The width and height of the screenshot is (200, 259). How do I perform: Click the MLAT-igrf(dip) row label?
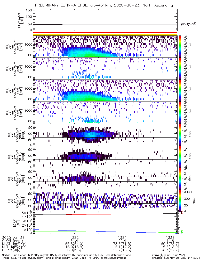click(x=15, y=244)
